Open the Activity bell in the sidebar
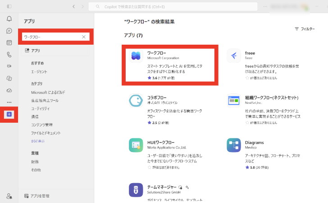Image resolution: width=328 pixels, height=203 pixels. pyautogui.click(x=9, y=19)
